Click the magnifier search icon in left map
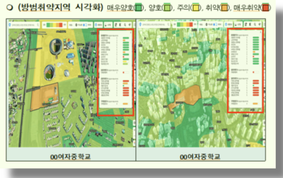283x178 pixels. (38, 25)
